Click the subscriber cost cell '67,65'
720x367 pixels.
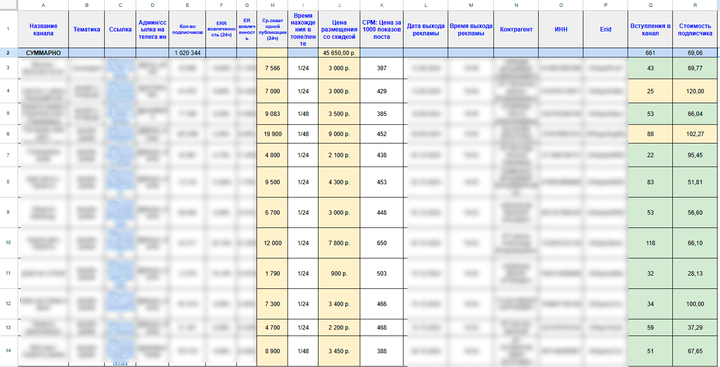pos(695,351)
